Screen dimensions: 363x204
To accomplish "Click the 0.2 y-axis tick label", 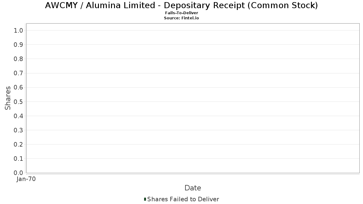I will (x=18, y=144).
